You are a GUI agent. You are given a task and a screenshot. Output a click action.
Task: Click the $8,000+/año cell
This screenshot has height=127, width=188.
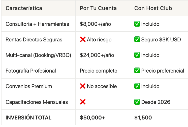(95, 24)
